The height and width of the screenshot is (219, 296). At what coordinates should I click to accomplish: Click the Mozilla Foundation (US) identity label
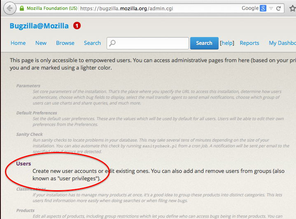(52, 8)
